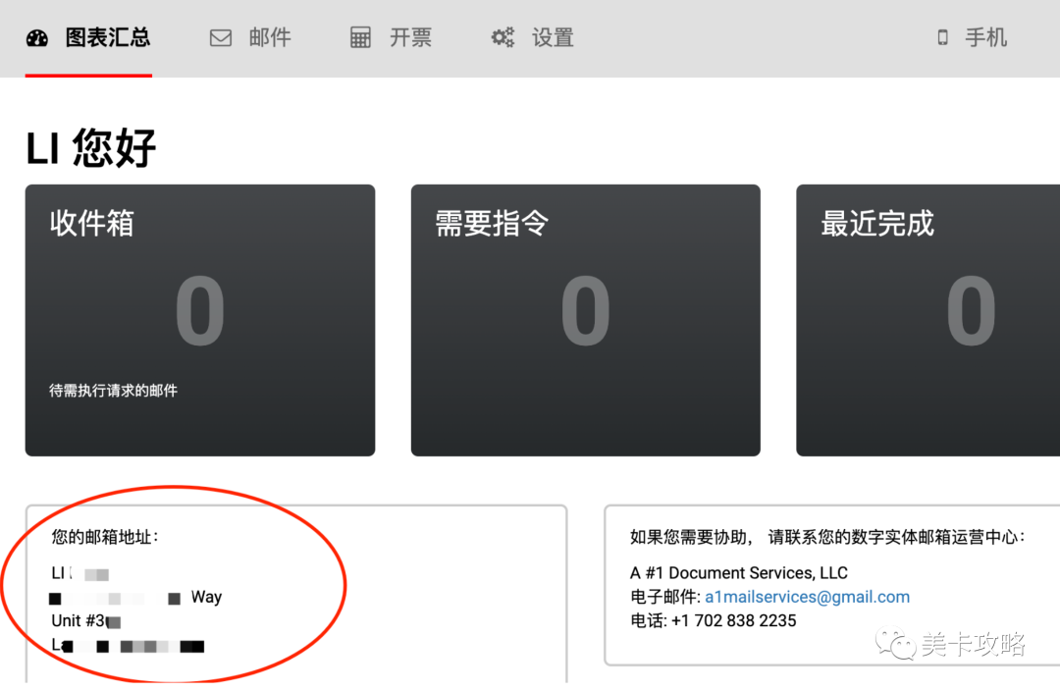The image size is (1060, 691).
Task: Open the 收件箱 inbox card
Action: (x=200, y=319)
